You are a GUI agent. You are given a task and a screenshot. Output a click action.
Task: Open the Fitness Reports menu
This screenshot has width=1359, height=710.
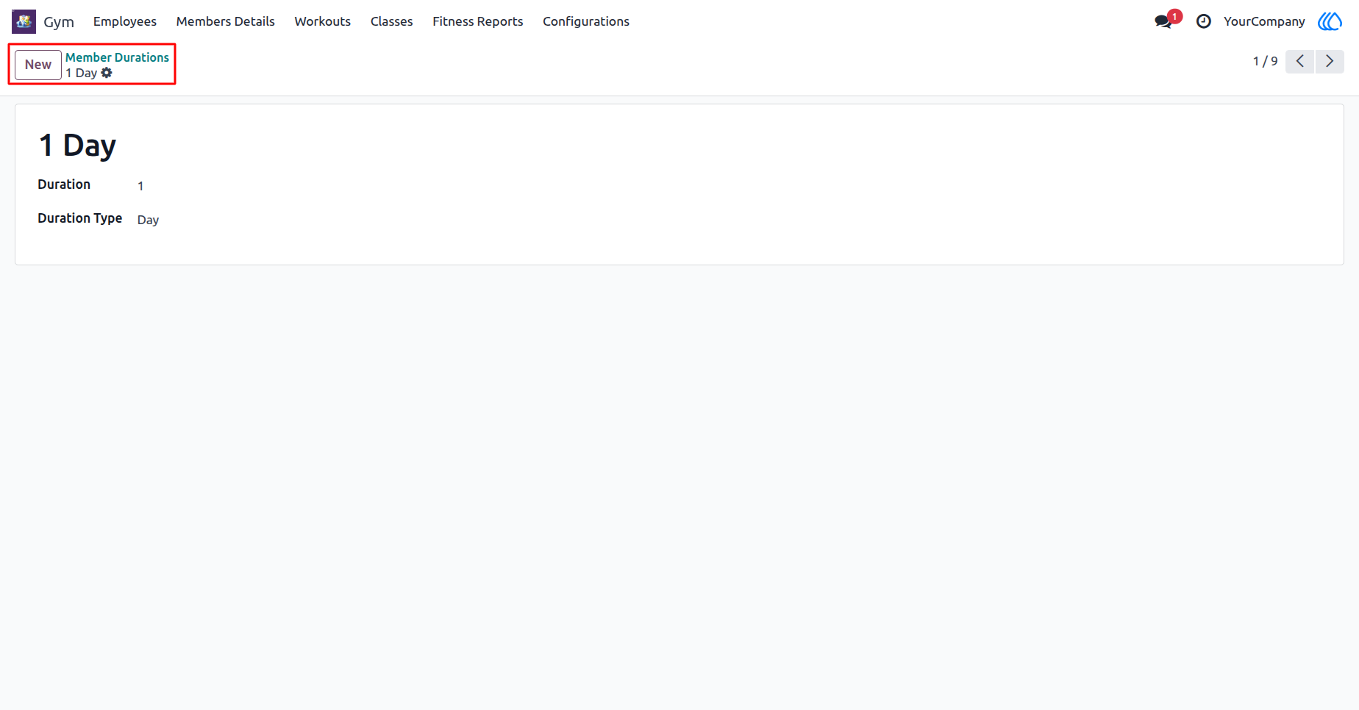(x=477, y=21)
